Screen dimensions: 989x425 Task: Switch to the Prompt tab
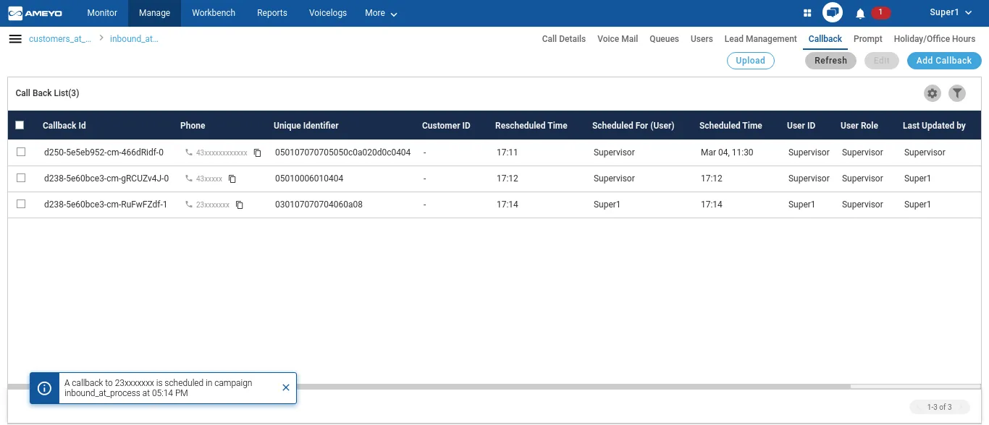point(868,39)
